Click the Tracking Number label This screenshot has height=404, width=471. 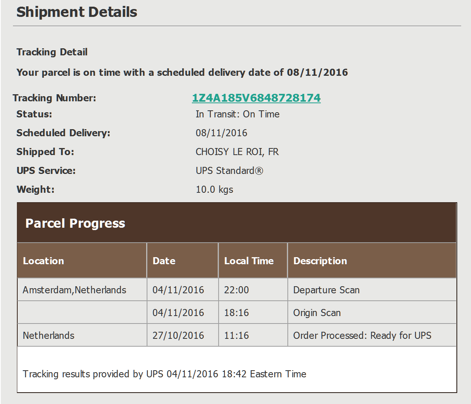click(54, 98)
